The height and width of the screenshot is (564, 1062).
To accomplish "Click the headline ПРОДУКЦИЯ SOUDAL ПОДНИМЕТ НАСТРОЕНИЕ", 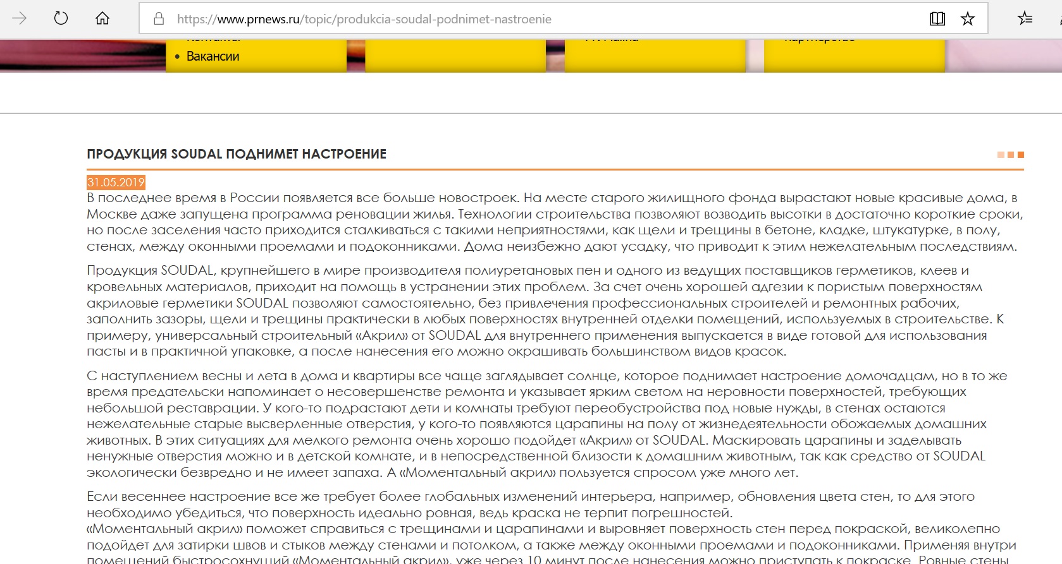I will point(237,154).
